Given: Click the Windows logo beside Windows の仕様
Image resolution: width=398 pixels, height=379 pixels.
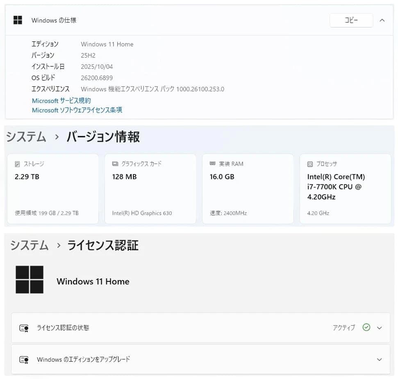Looking at the screenshot, I should (18, 20).
